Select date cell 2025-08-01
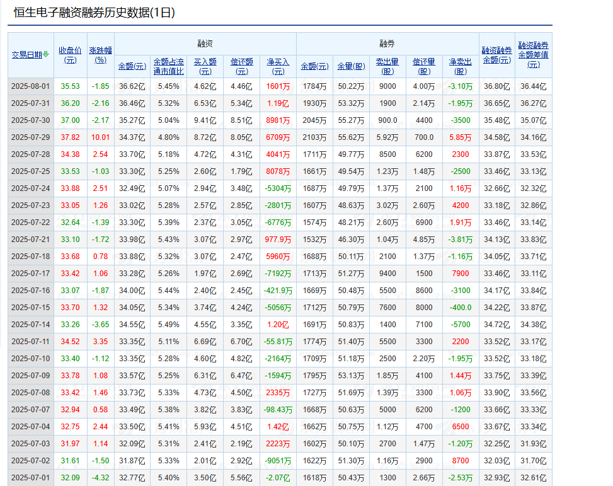 (x=31, y=86)
